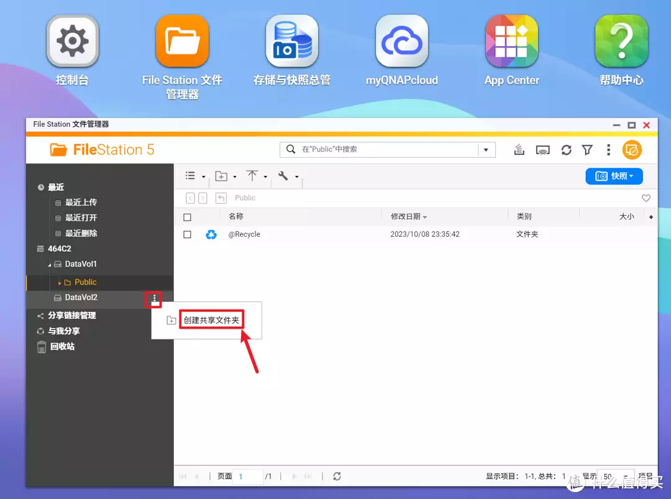Viewport: 671px width, 499px height.
Task: Sort by the 修改日期 column header
Action: [x=405, y=216]
